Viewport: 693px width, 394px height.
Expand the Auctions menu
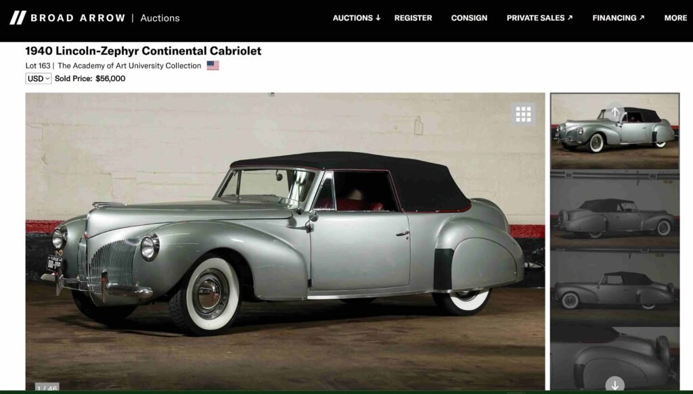pos(356,18)
